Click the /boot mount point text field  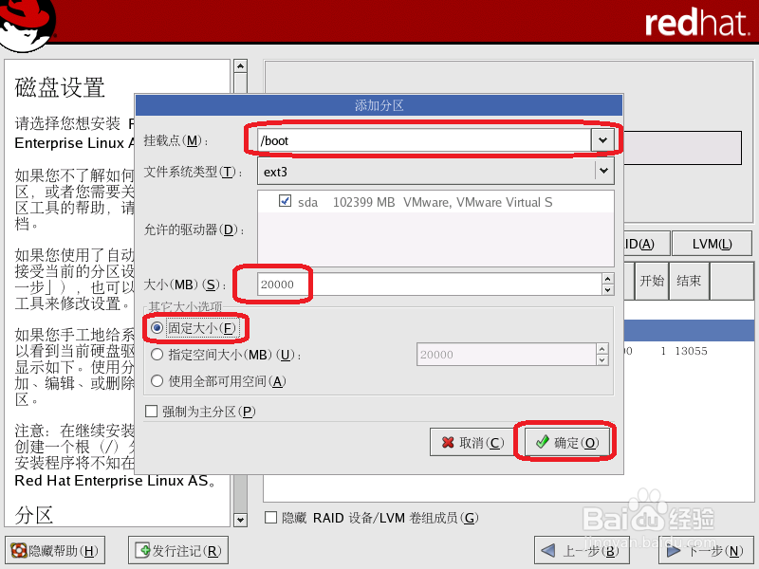[x=424, y=140]
